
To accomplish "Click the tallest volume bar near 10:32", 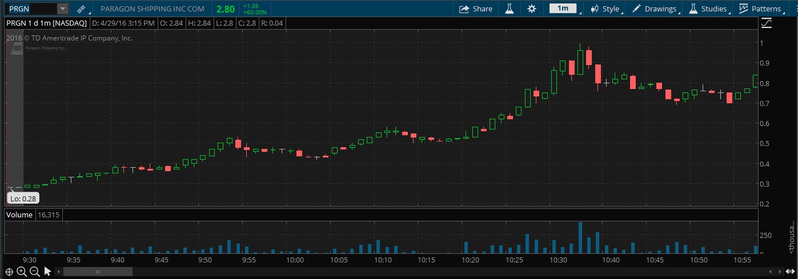I will click(580, 237).
